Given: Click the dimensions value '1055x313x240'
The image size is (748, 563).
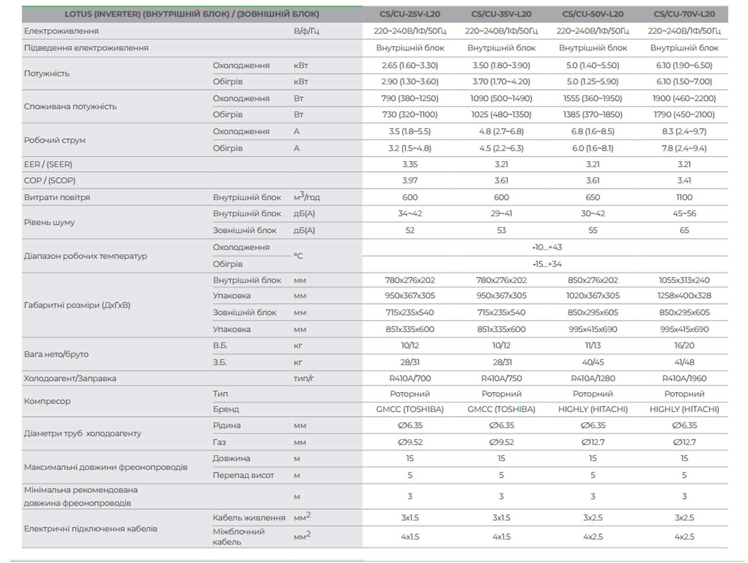Looking at the screenshot, I should pos(684,281).
